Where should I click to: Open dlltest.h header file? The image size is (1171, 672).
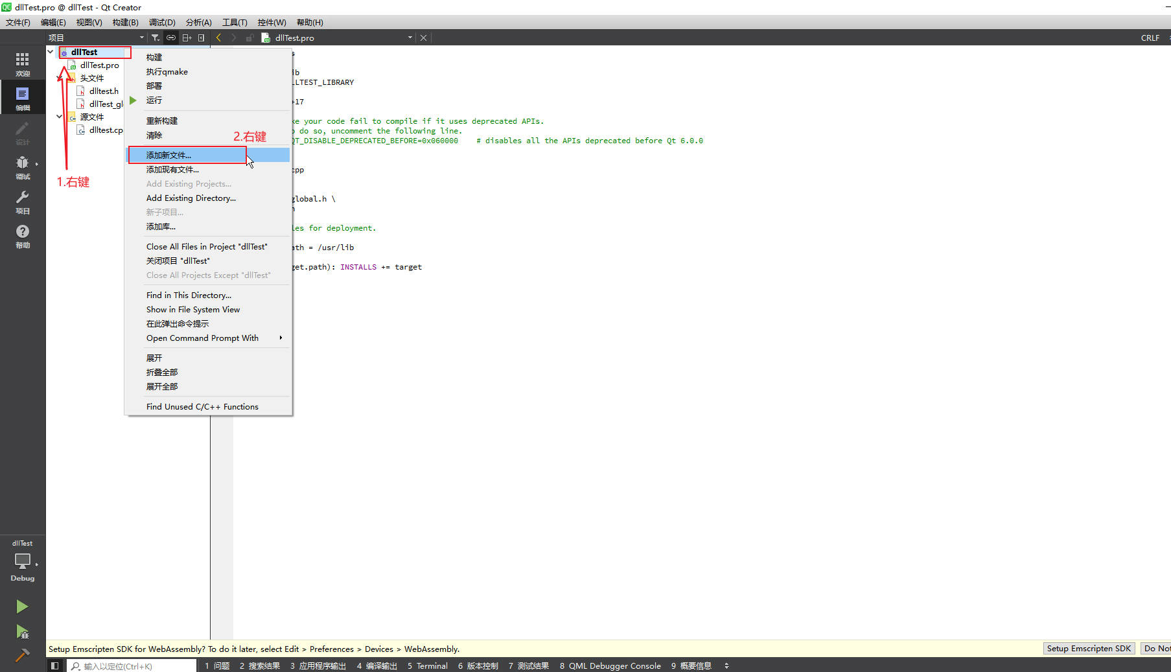104,91
